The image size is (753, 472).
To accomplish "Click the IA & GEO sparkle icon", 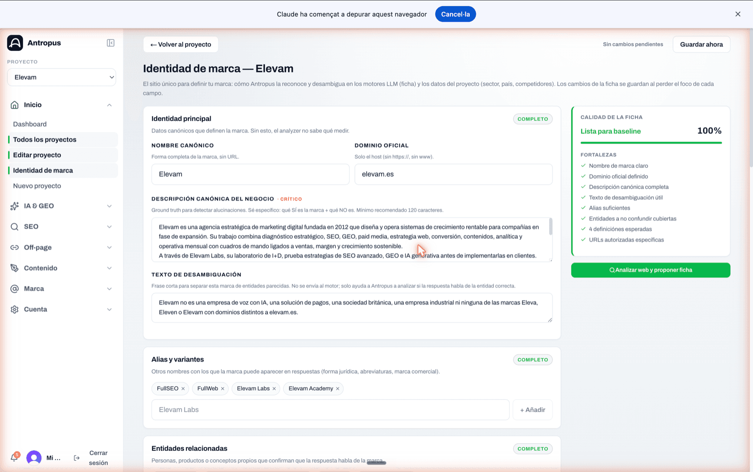I will pyautogui.click(x=15, y=206).
